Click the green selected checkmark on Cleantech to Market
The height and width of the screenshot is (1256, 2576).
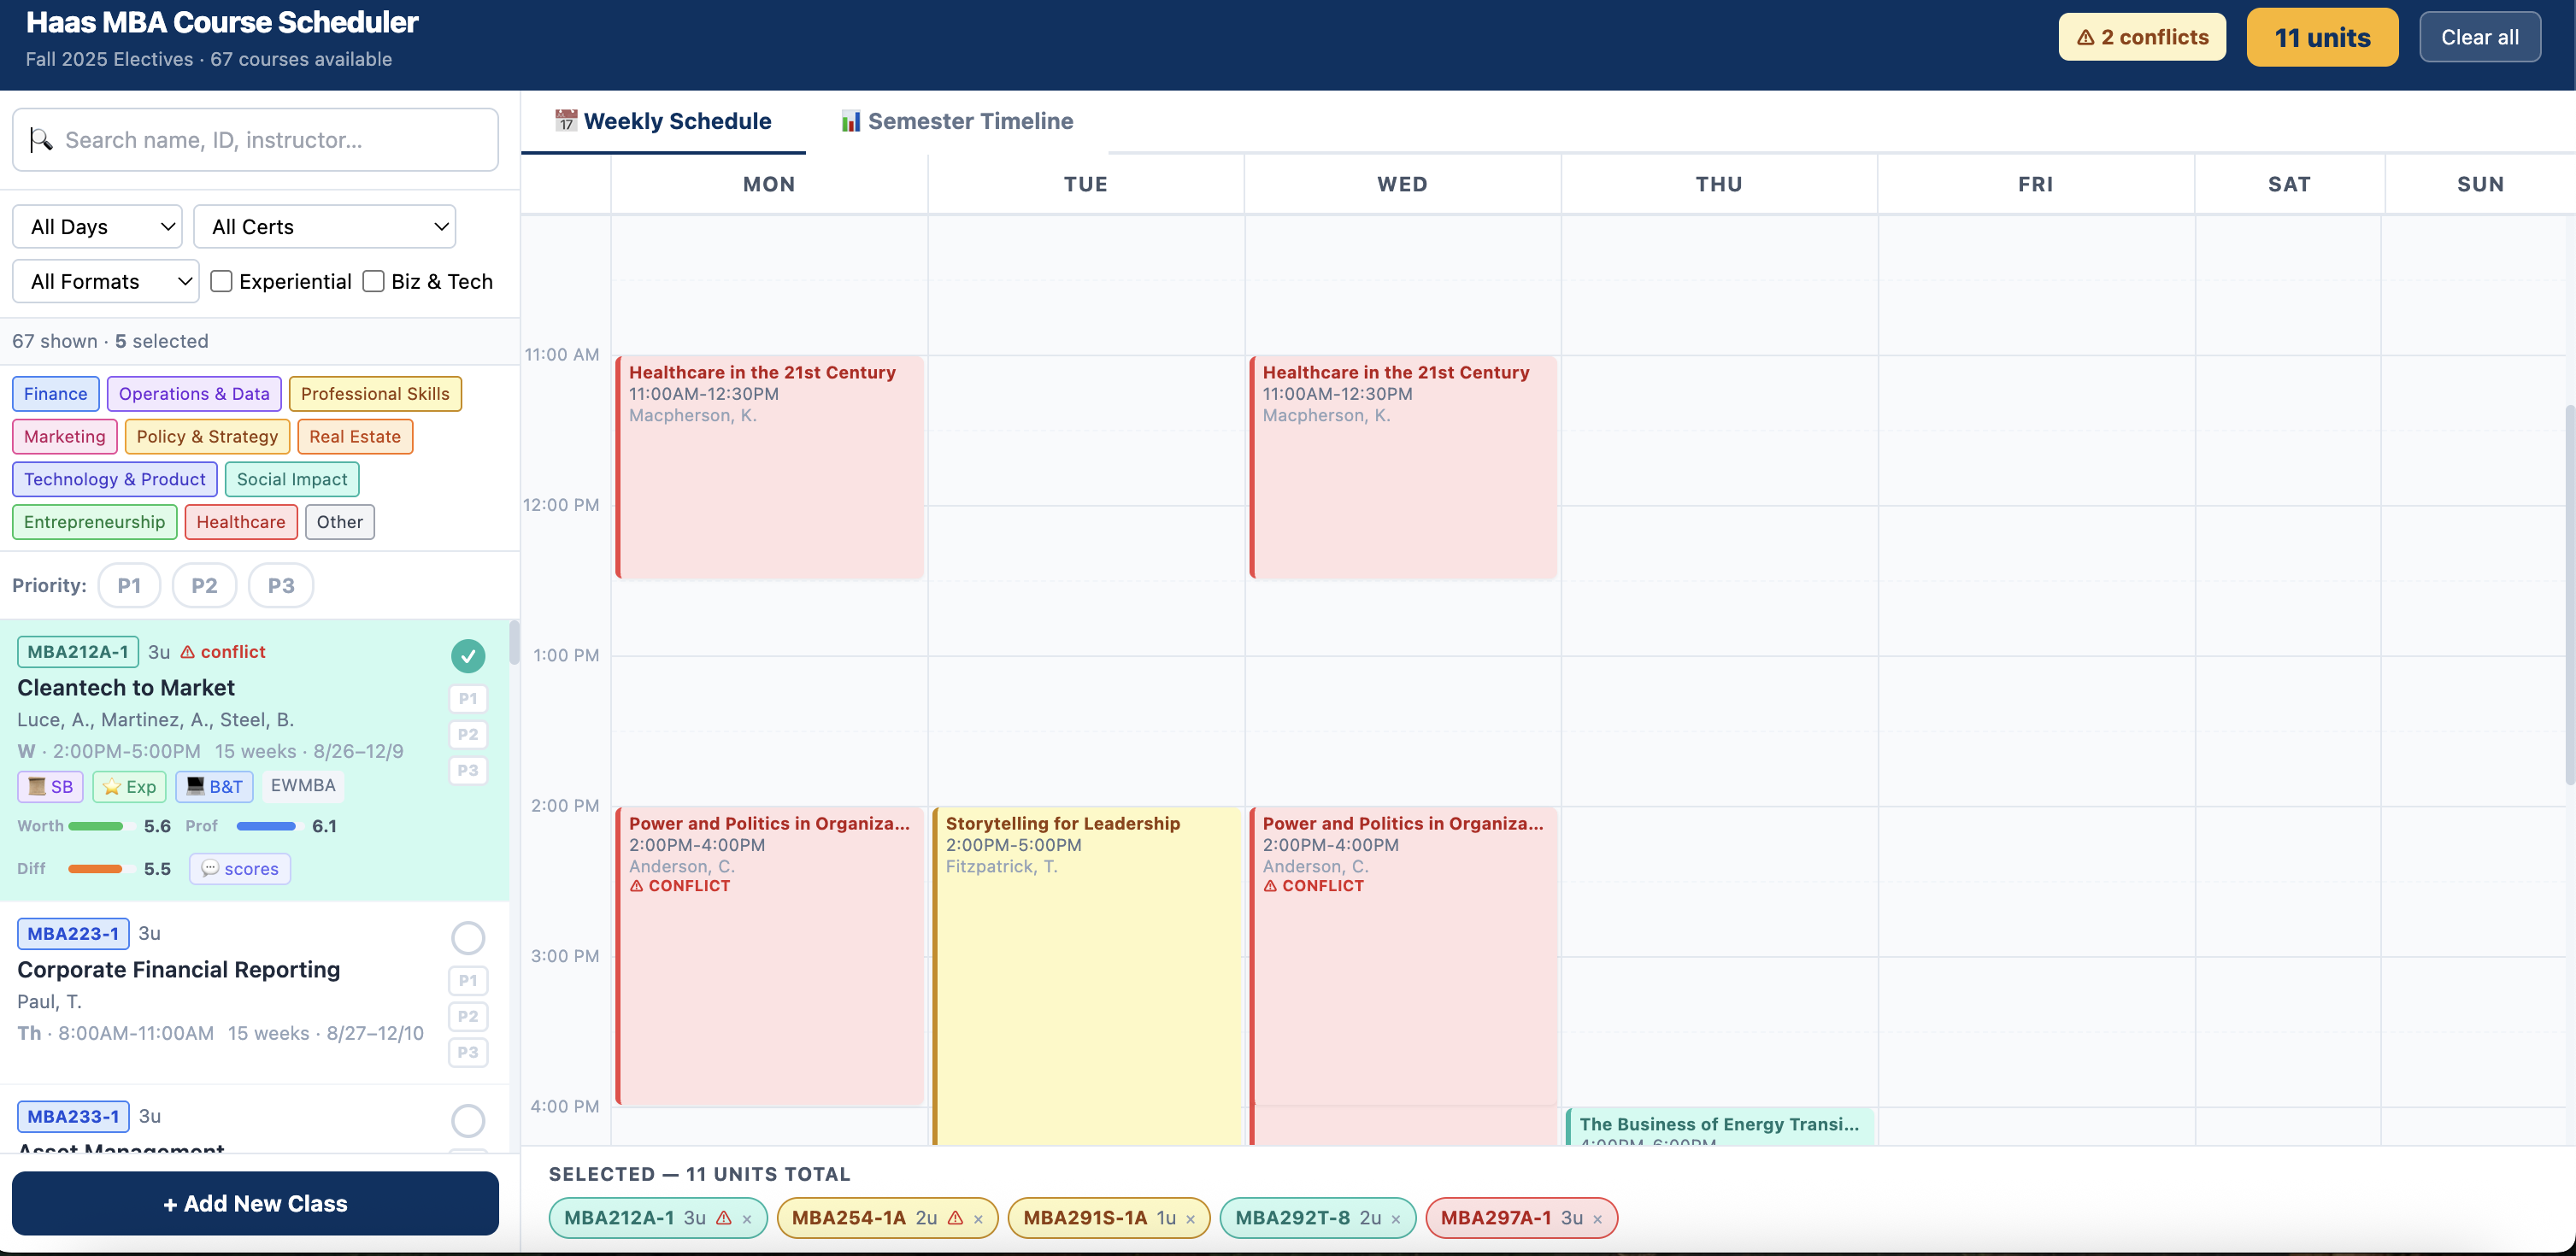point(468,656)
